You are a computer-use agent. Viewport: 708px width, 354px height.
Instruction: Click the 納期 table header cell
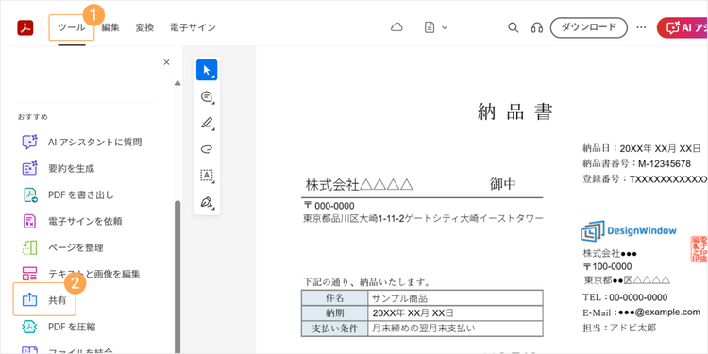334,313
